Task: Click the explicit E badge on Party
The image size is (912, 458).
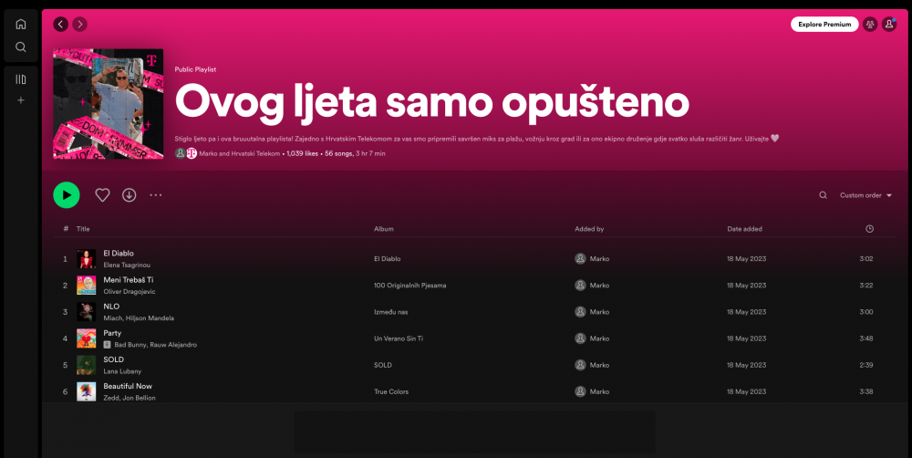Action: pyautogui.click(x=107, y=345)
